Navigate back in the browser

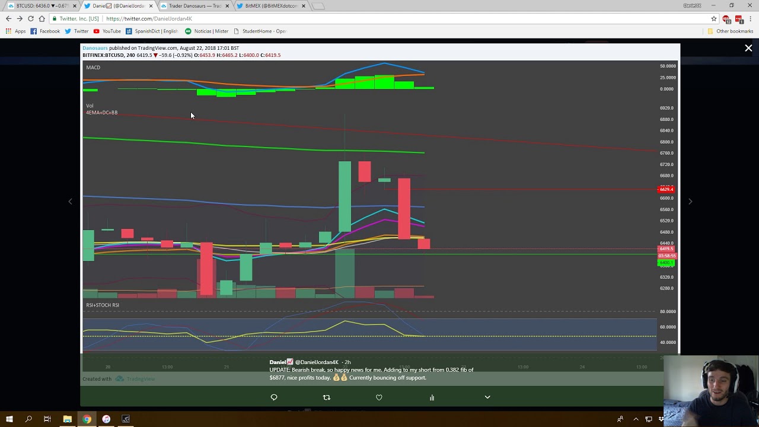[x=8, y=18]
